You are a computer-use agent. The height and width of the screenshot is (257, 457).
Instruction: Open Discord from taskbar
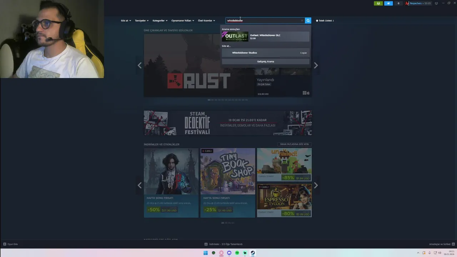229,253
